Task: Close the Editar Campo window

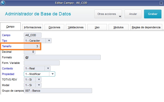Action: pyautogui.click(x=161, y=3)
